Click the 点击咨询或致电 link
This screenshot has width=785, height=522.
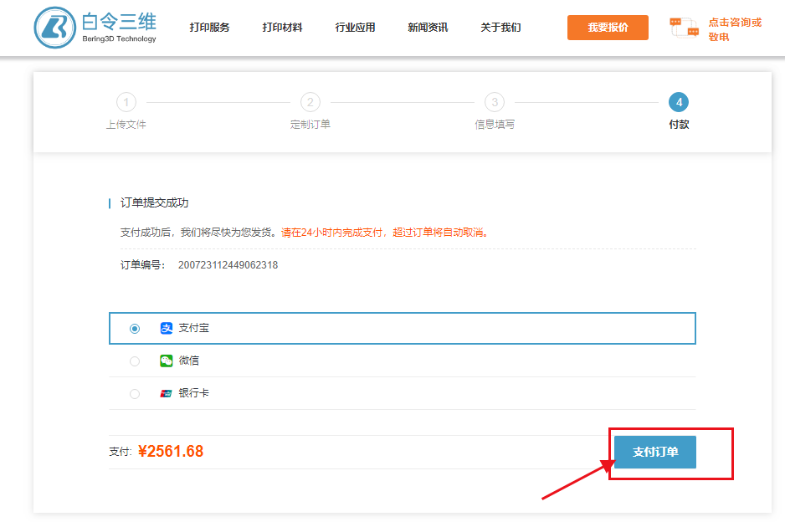[x=735, y=29]
